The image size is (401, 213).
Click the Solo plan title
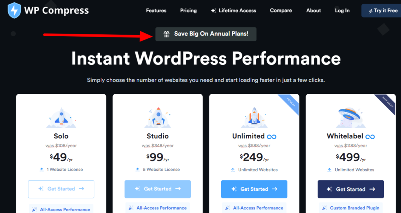61,136
